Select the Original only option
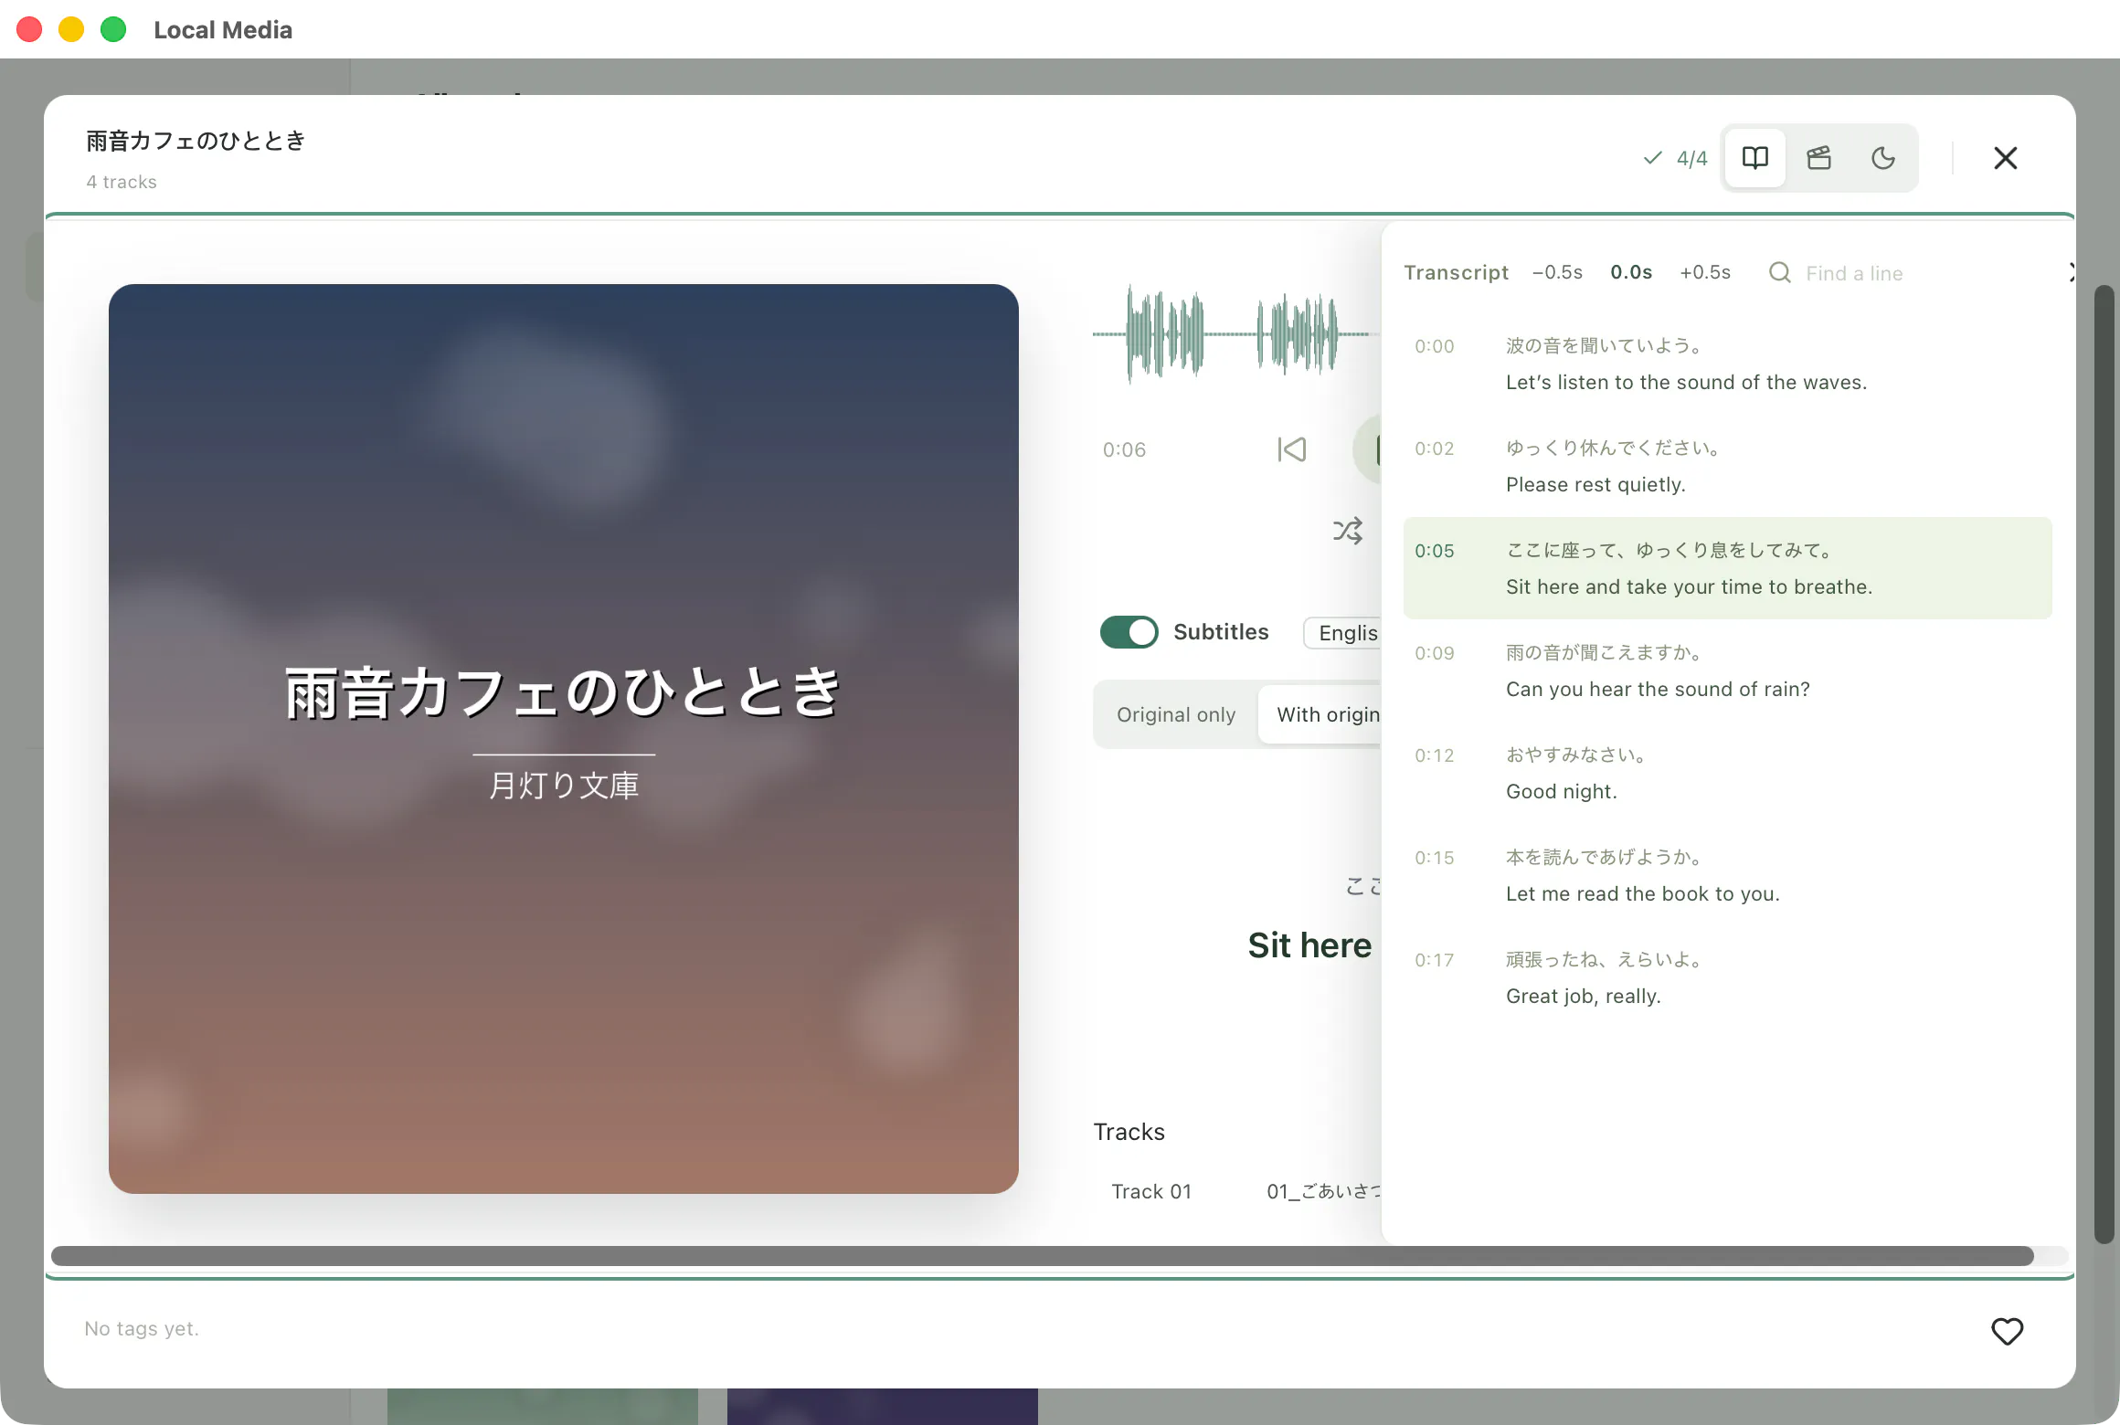Image resolution: width=2120 pixels, height=1425 pixels. pyautogui.click(x=1176, y=714)
